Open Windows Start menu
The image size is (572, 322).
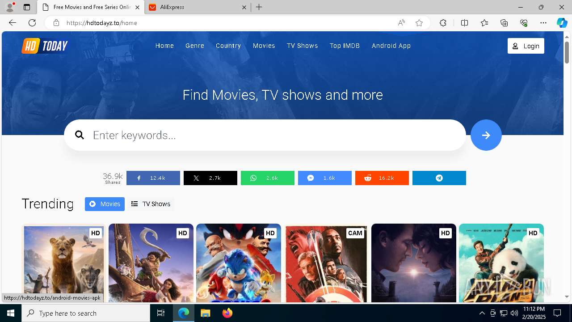tap(11, 313)
